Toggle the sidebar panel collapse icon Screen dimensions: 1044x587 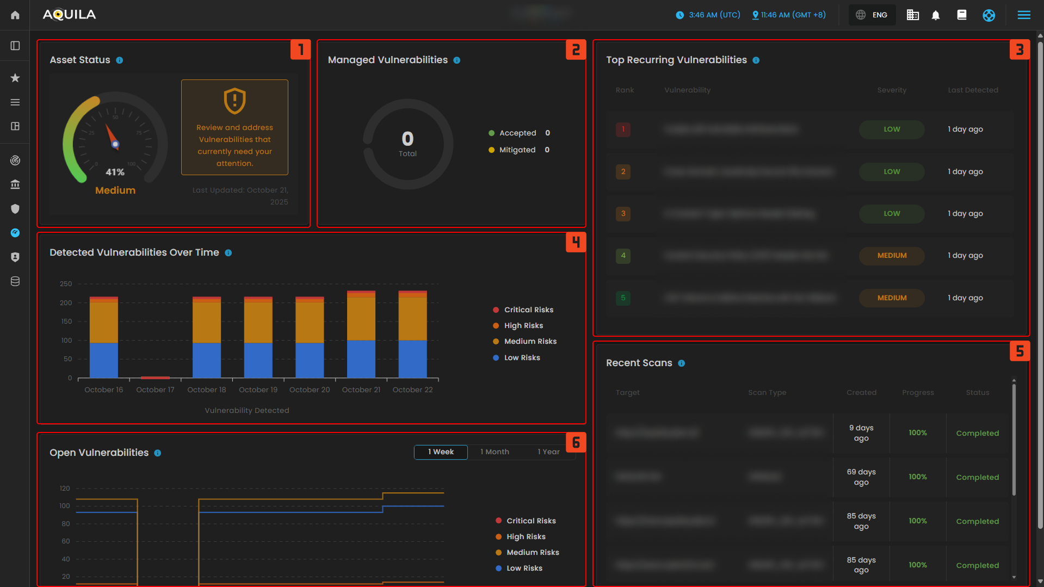[x=15, y=46]
